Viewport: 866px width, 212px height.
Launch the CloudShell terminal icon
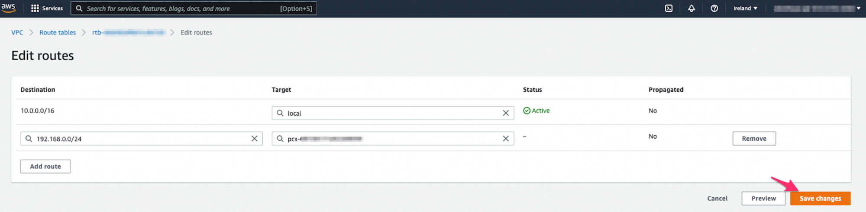(x=669, y=8)
